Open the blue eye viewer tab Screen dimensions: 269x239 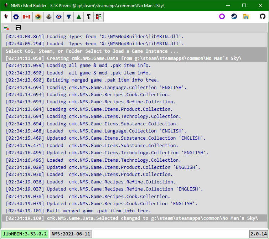pos(59,17)
